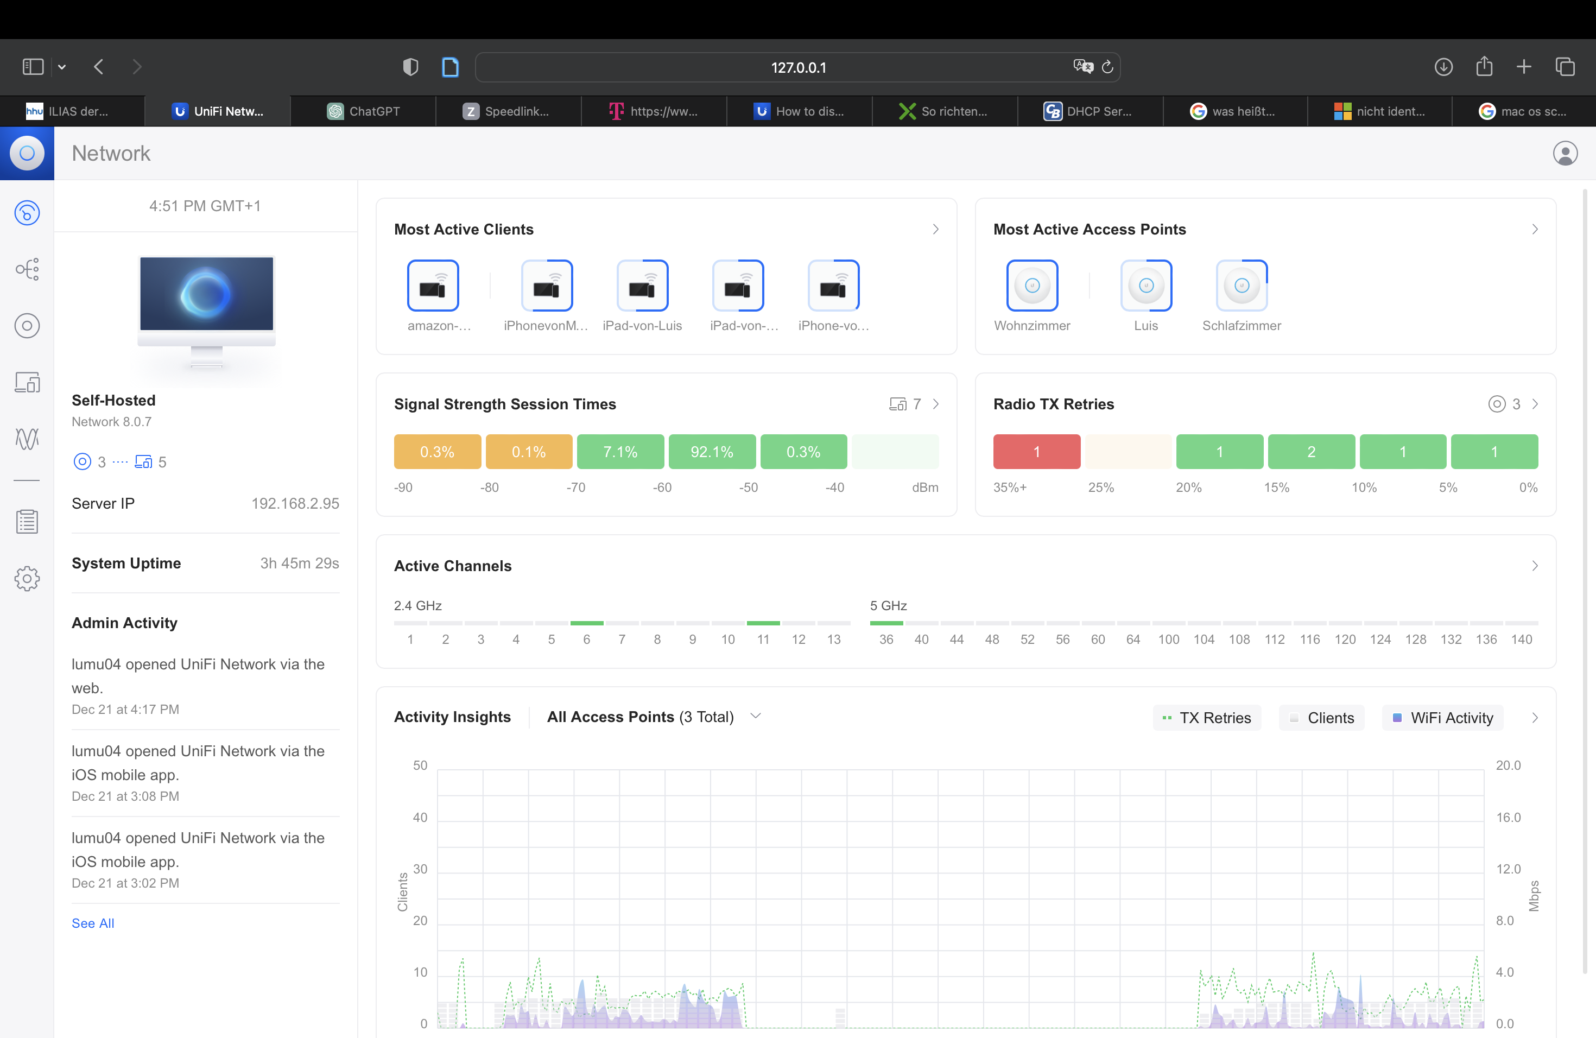Click the See All admin activity link
The image size is (1596, 1038).
(92, 923)
